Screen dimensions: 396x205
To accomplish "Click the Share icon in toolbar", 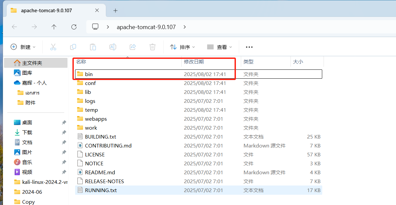I will pyautogui.click(x=133, y=47).
